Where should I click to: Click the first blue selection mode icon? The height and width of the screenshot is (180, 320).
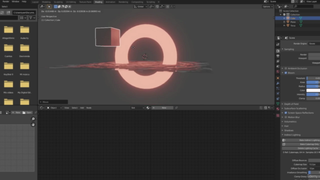[x=55, y=6]
